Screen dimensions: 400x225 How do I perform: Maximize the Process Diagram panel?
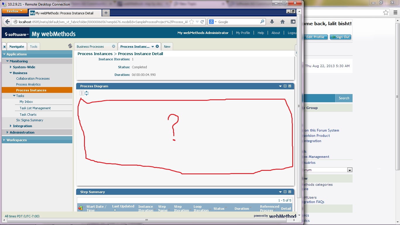click(x=290, y=86)
